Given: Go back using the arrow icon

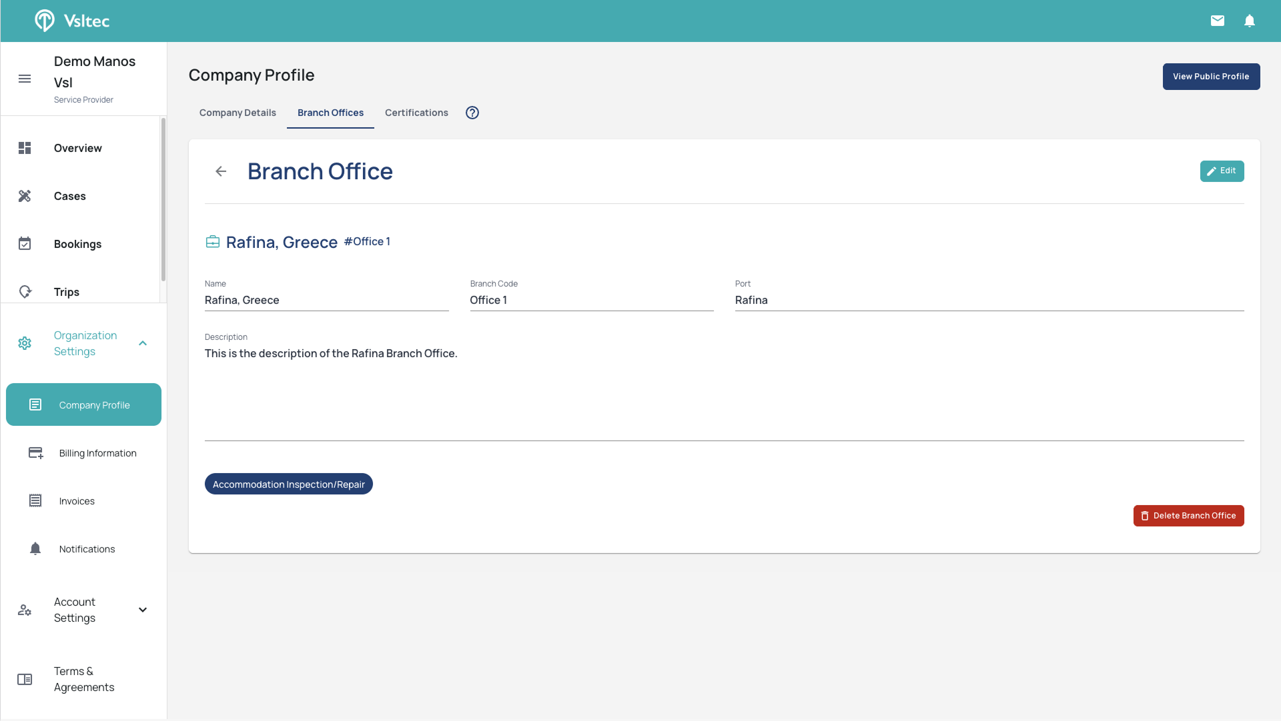Looking at the screenshot, I should point(221,171).
